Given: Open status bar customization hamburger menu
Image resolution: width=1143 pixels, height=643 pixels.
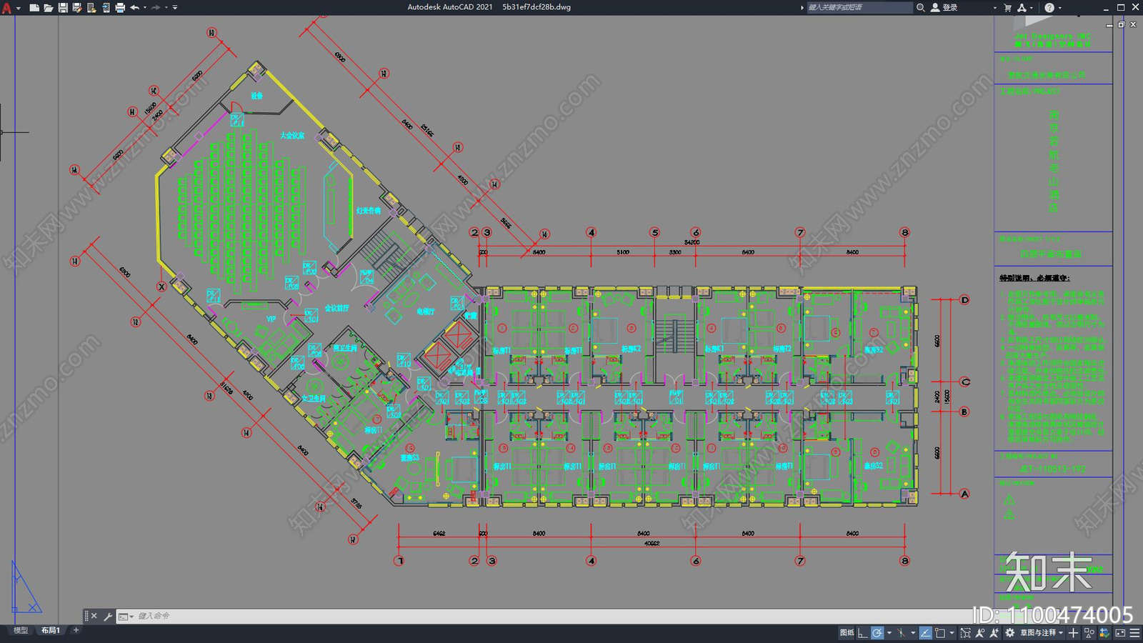Looking at the screenshot, I should coord(1134,633).
